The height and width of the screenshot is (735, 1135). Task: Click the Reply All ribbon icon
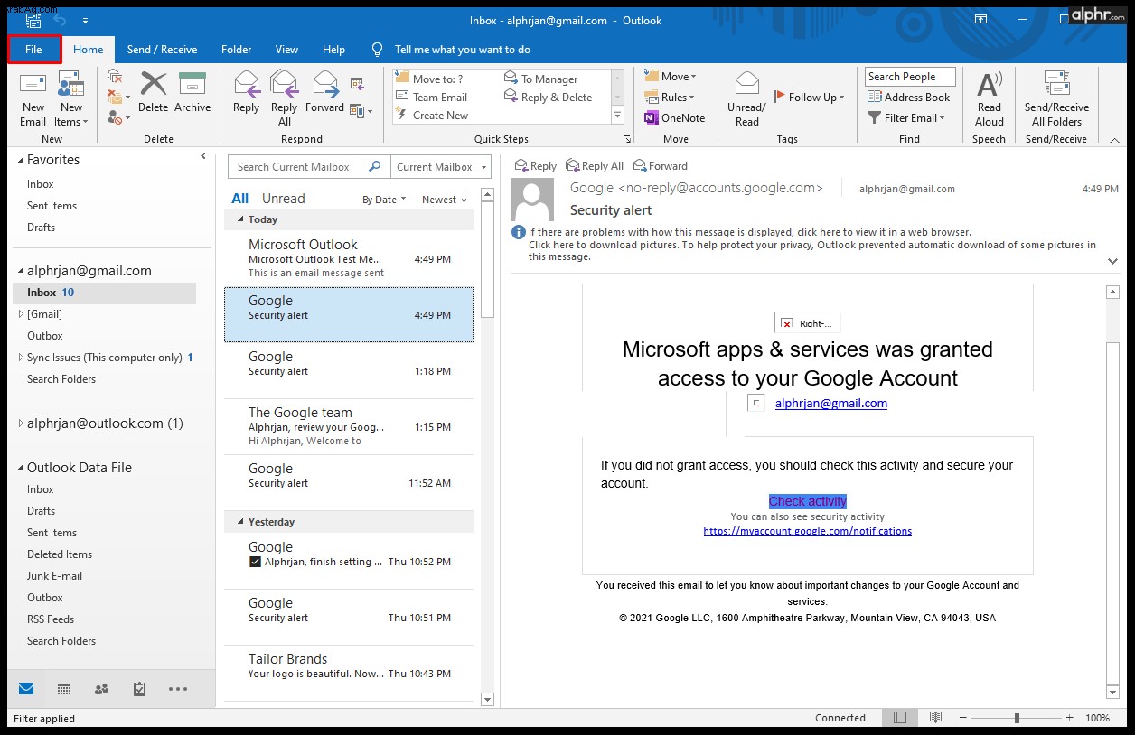[x=285, y=84]
